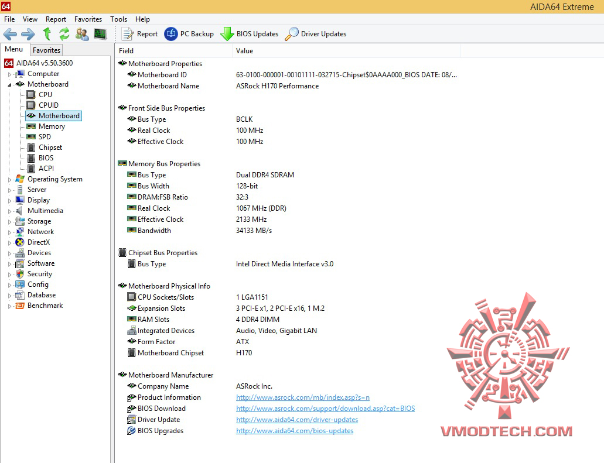The image size is (604, 463).
Task: Expand the Multimedia tree node
Action: tap(9, 211)
